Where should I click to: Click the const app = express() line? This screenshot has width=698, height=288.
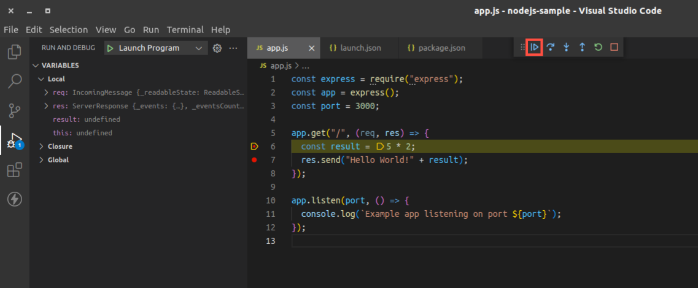click(x=346, y=93)
